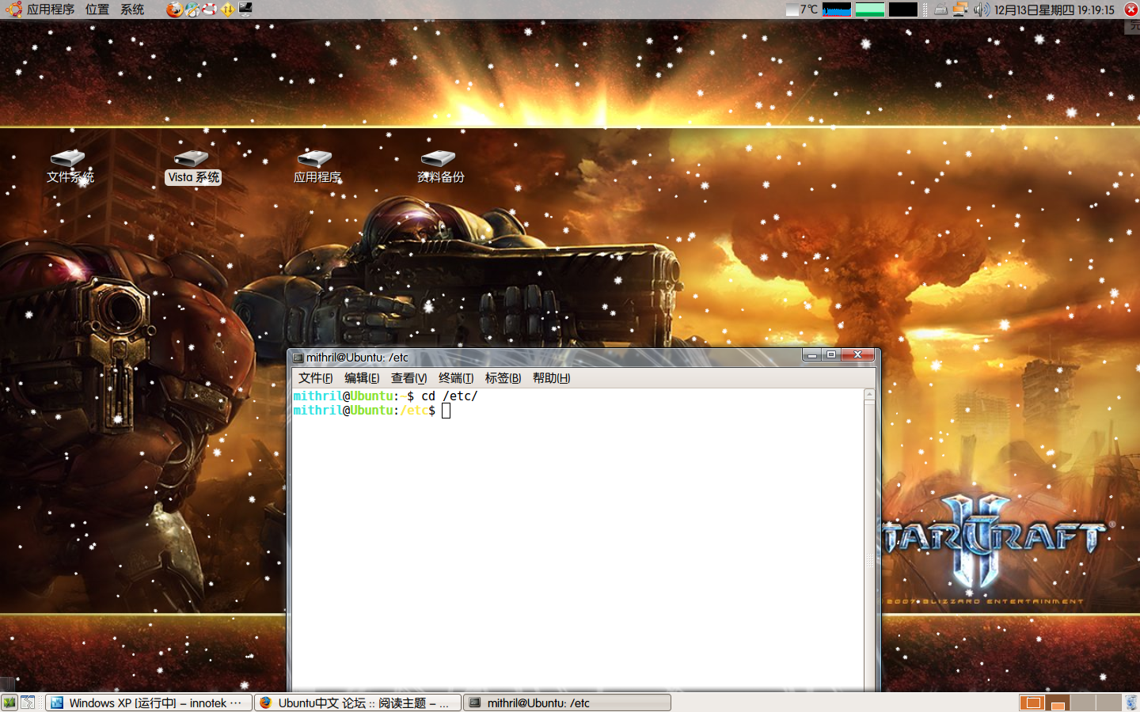Click the yellow up-down arrows panel icon
This screenshot has width=1140, height=712.
[x=228, y=9]
